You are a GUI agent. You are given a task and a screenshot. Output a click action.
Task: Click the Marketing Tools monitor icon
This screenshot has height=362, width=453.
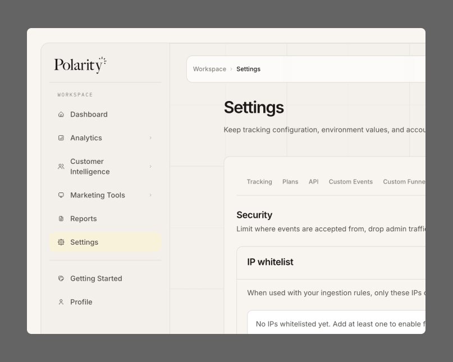61,195
